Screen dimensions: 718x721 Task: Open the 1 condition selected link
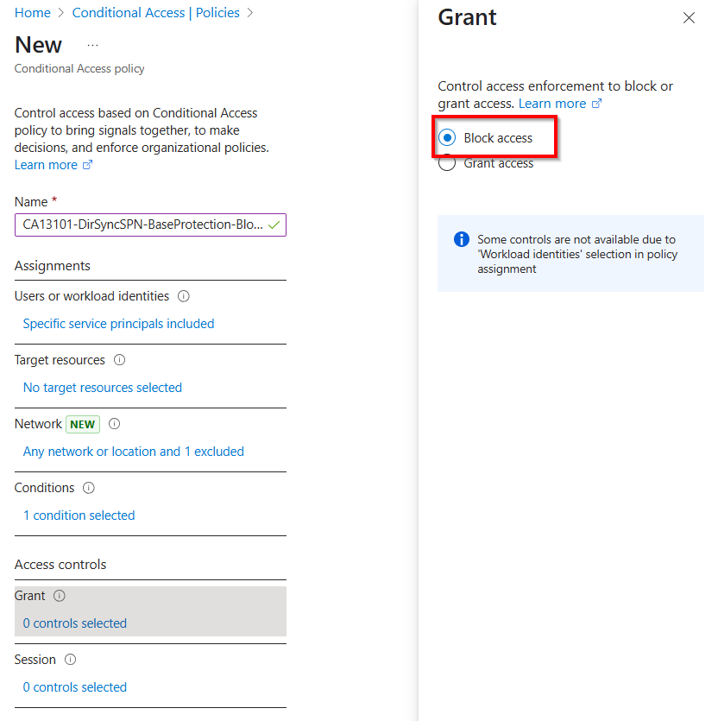point(79,515)
